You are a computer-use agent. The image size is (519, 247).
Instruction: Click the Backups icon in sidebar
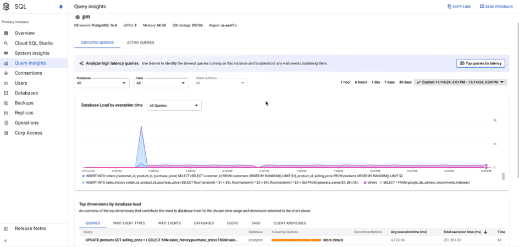tap(6, 103)
